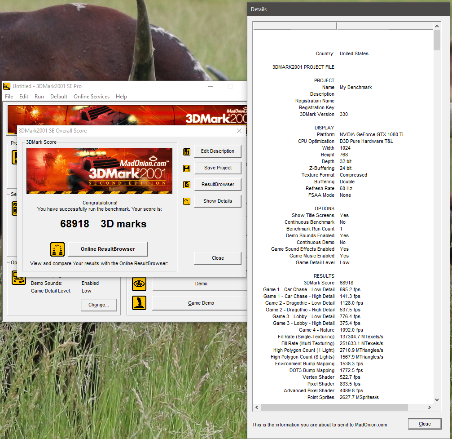Close the Details window with Close button

point(425,424)
